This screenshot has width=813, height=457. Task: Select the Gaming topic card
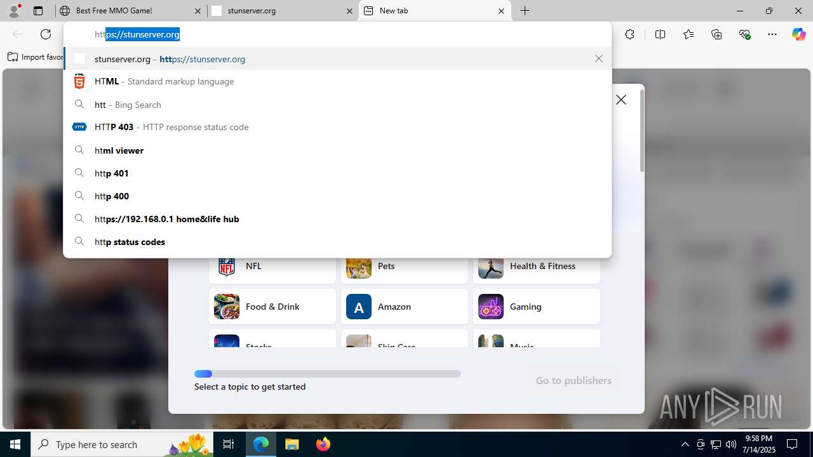537,307
